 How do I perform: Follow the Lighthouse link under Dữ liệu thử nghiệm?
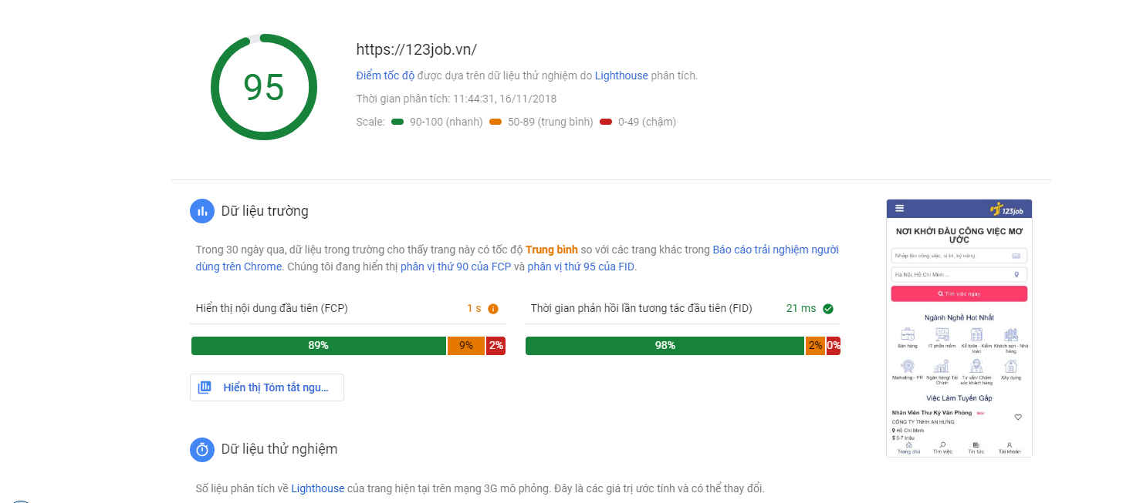pos(318,488)
